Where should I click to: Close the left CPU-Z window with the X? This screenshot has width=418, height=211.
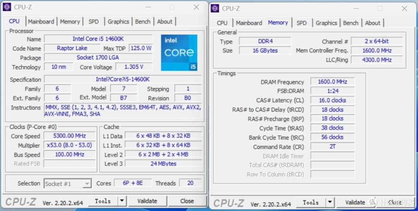point(197,7)
